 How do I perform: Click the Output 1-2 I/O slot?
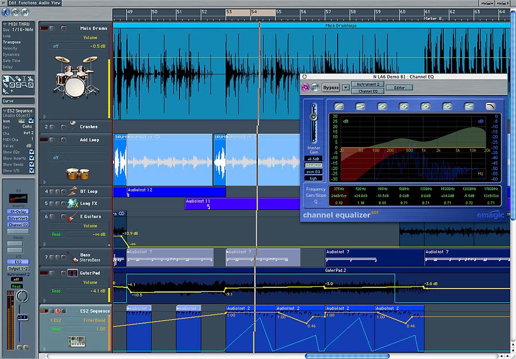pos(18,269)
